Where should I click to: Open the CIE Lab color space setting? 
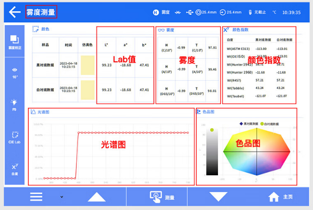[x=15, y=137]
